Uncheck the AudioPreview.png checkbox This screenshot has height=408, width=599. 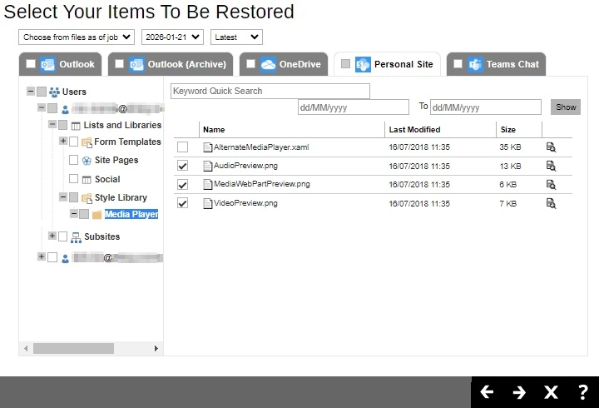pos(183,166)
